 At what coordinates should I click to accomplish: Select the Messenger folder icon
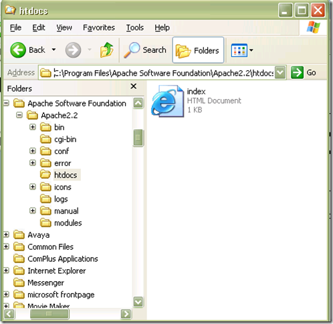coord(19,282)
